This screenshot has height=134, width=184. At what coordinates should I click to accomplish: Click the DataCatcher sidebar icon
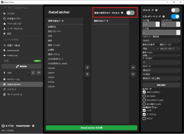[x=5, y=84]
